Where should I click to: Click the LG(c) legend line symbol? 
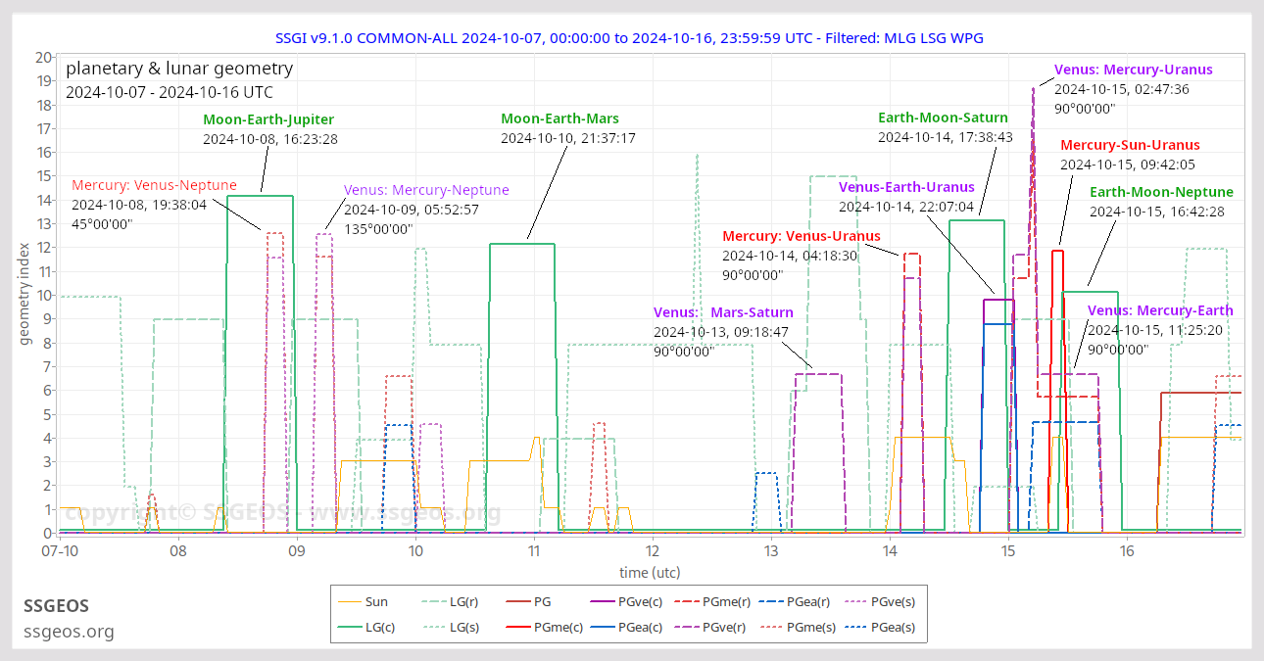pos(352,627)
